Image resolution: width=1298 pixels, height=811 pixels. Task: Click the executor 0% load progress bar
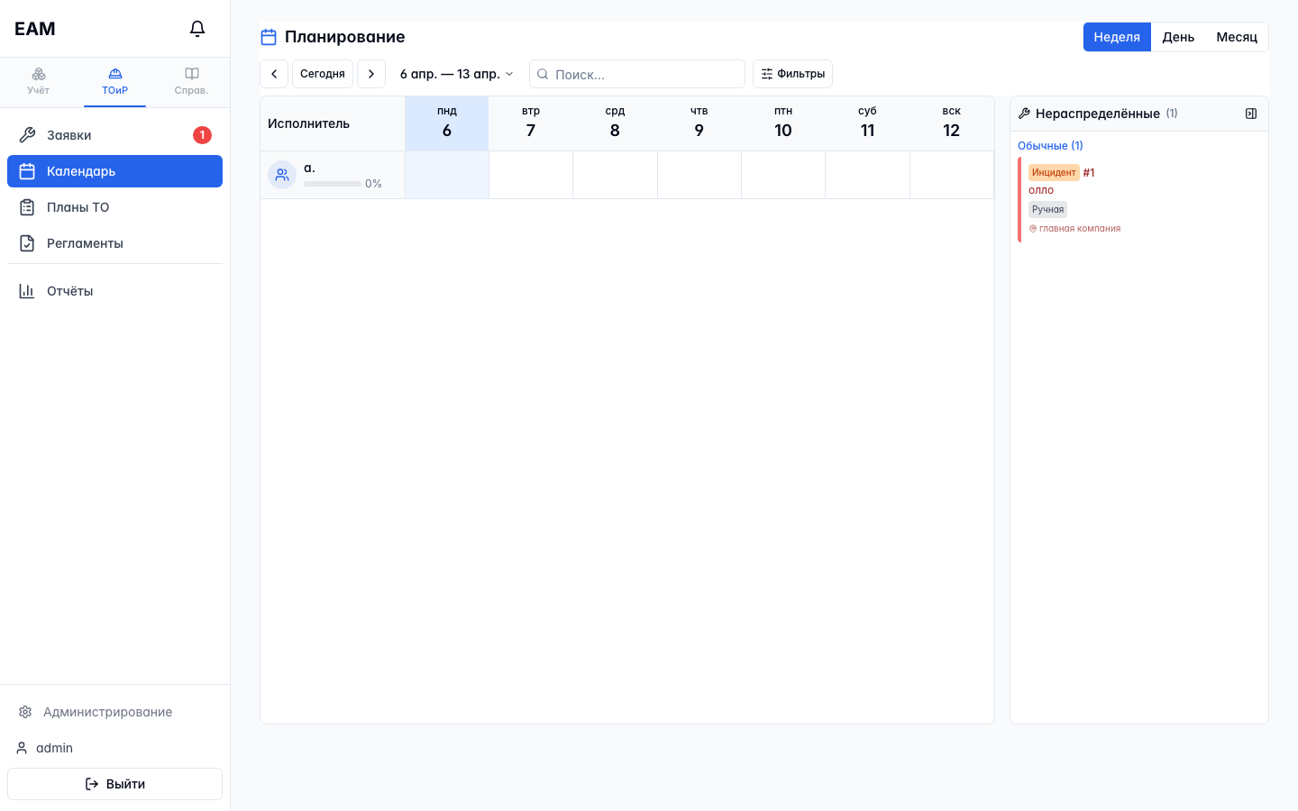[x=333, y=184]
